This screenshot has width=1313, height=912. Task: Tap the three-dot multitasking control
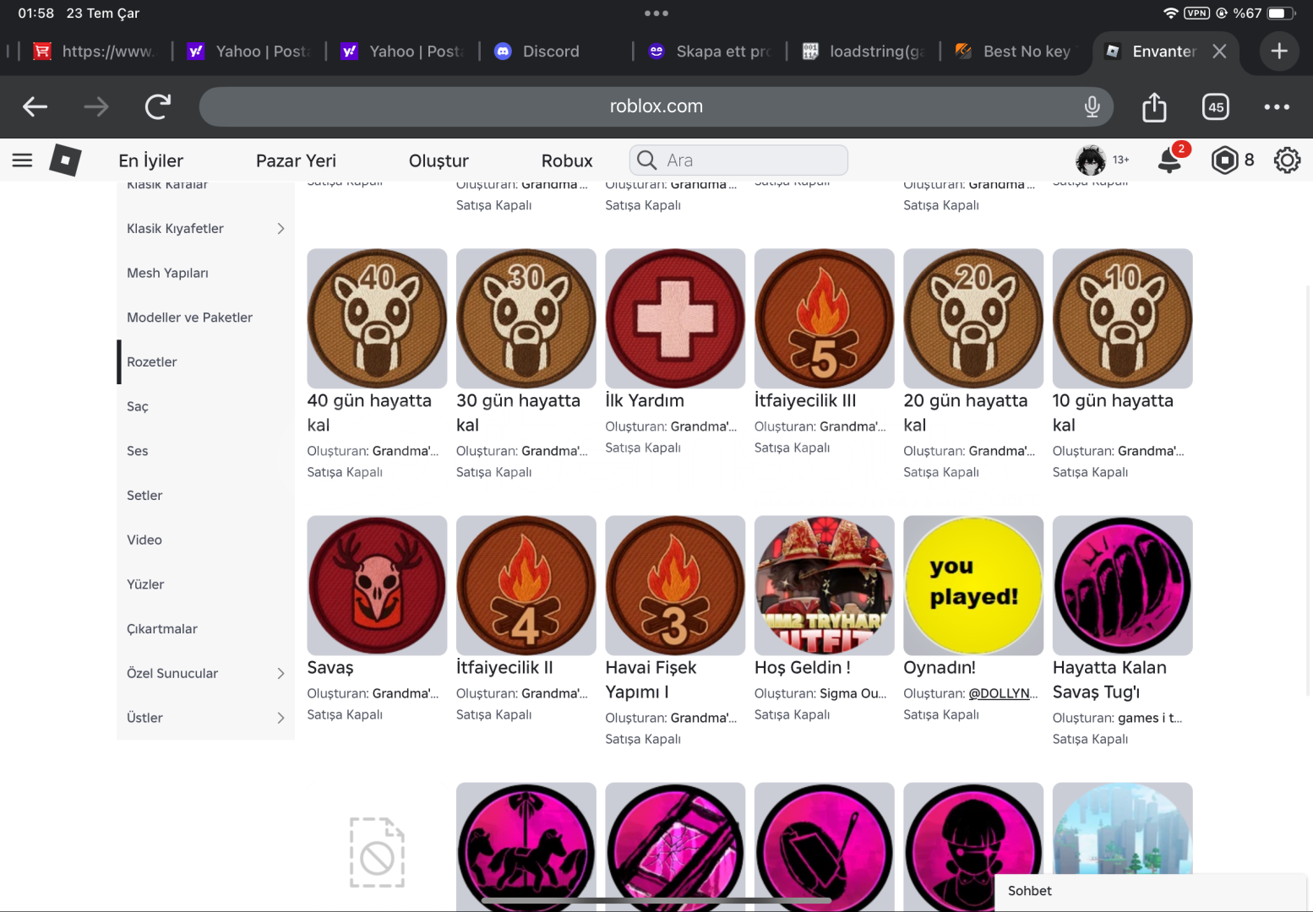click(x=656, y=13)
